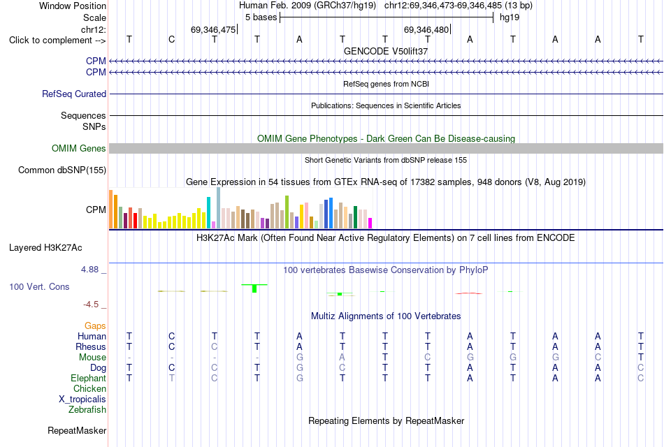Viewport: 664px width, 447px height.
Task: Click the 'Click to complement -->' label
Action: click(x=57, y=41)
